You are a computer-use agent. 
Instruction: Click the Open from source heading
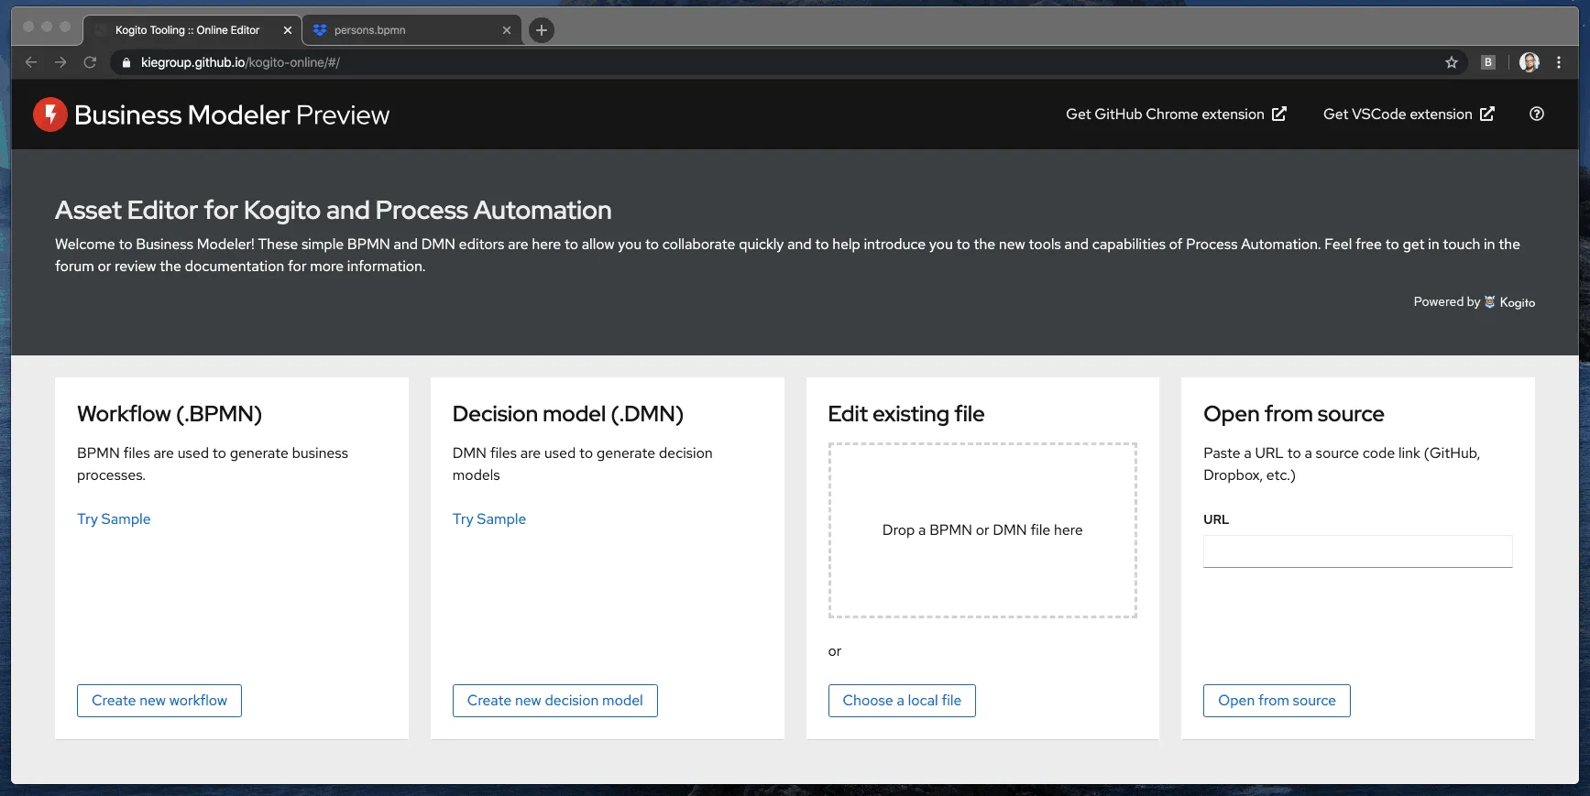click(x=1294, y=414)
